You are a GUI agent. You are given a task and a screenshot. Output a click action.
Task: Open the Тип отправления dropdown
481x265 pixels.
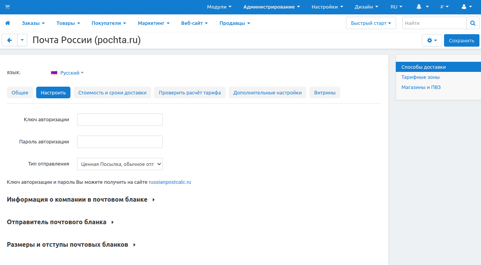[119, 164]
